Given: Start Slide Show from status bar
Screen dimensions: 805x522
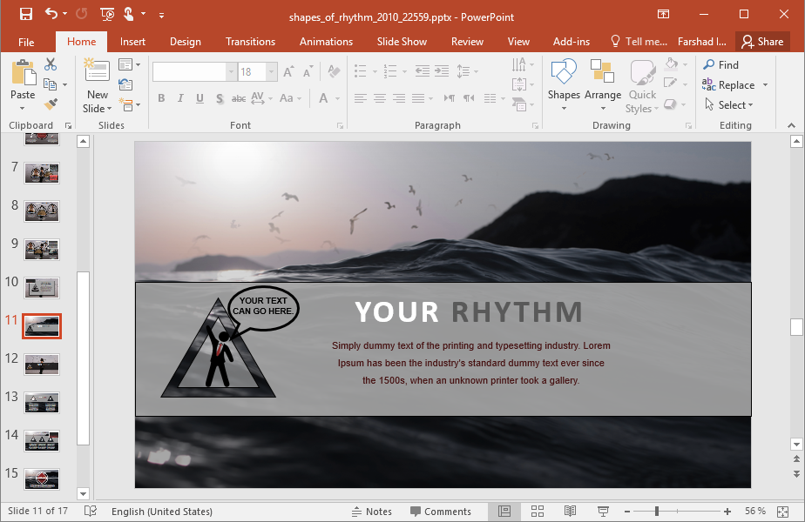Looking at the screenshot, I should click(603, 511).
